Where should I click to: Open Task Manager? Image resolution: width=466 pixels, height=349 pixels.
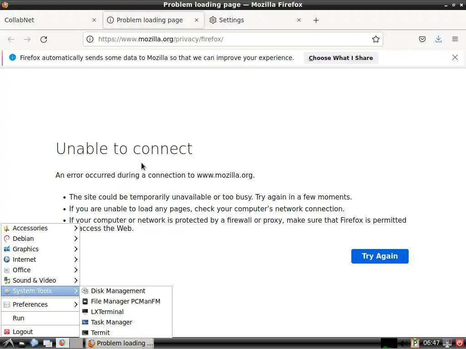point(126,322)
